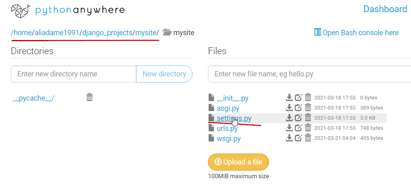The width and height of the screenshot is (411, 196).
Task: Edit the __init__.py file
Action: [x=298, y=98]
